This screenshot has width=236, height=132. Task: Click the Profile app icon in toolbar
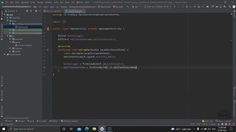pyautogui.click(x=195, y=7)
